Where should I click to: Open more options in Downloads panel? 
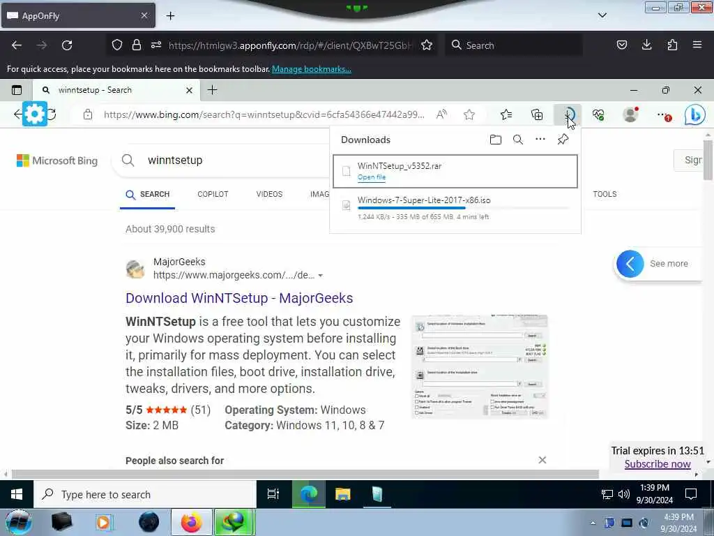[540, 139]
